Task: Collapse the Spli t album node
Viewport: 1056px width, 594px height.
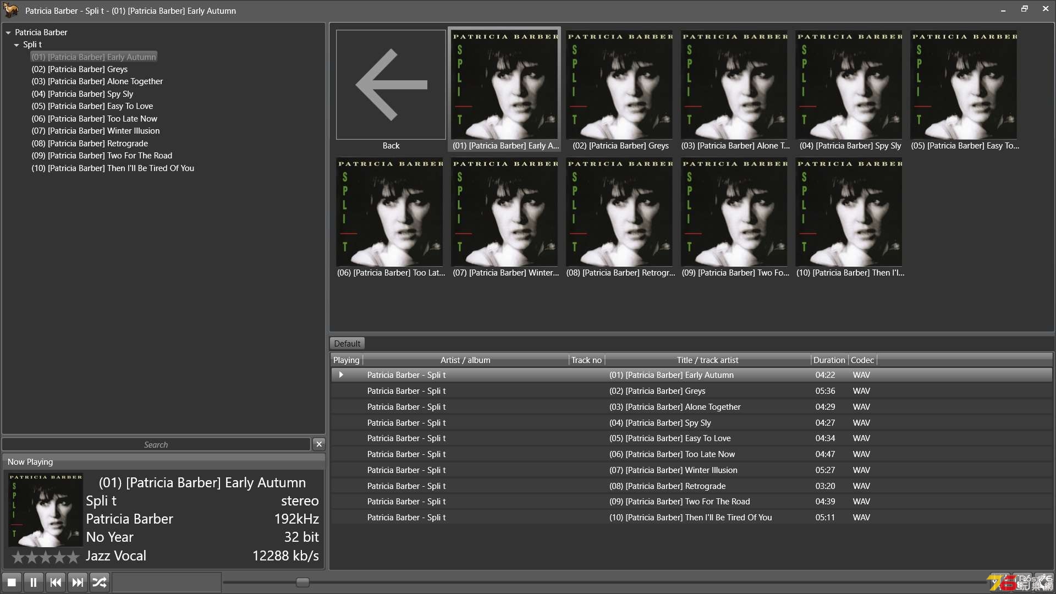Action: (16, 45)
